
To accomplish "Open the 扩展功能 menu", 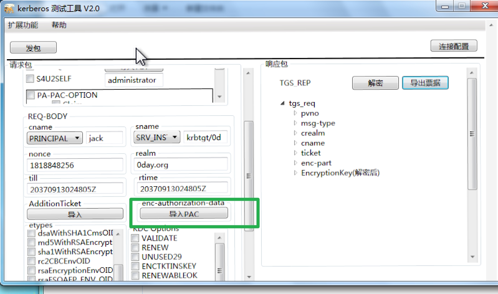I will click(23, 25).
